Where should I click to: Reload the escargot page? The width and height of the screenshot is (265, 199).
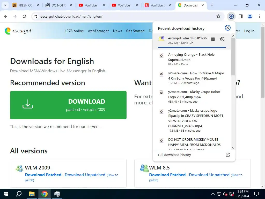coord(24,16)
